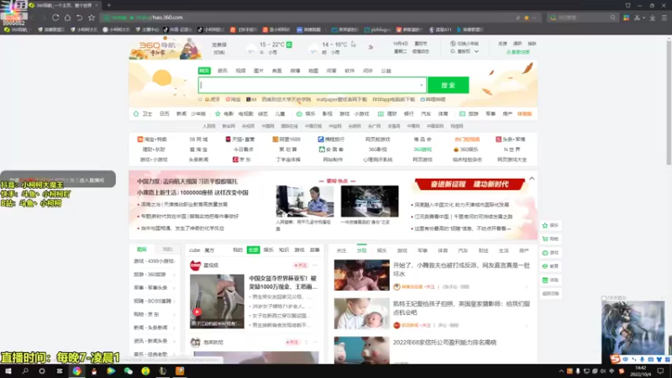Screen dimensions: 672x378
Task: Switch to the 军事 news tab
Action: pos(423,250)
